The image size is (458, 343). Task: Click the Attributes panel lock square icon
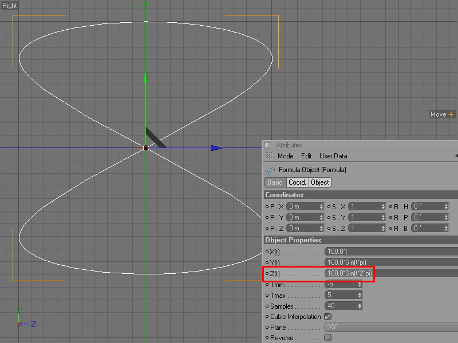click(267, 145)
